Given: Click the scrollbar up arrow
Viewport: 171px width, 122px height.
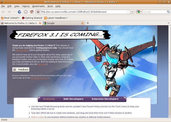Looking at the screenshot, I should tap(170, 27).
